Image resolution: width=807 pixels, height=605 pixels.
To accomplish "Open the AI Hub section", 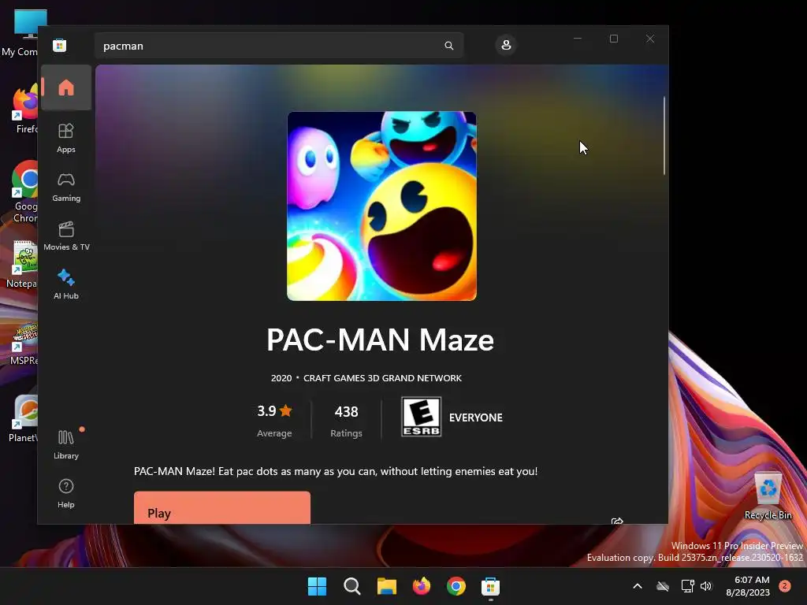I will pos(66,284).
